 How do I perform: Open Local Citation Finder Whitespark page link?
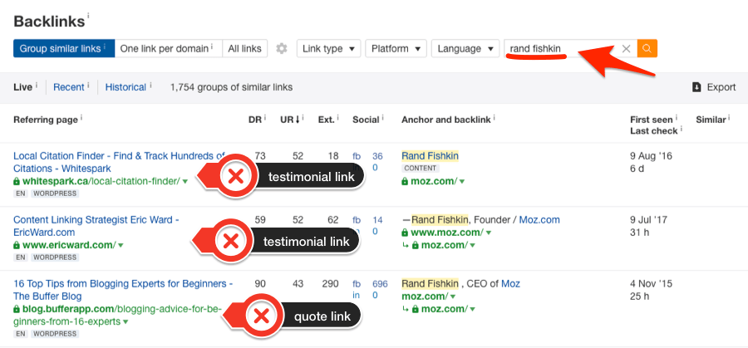coord(119,162)
